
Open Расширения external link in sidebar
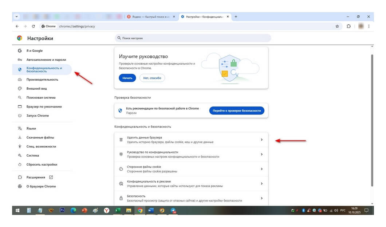point(51,177)
